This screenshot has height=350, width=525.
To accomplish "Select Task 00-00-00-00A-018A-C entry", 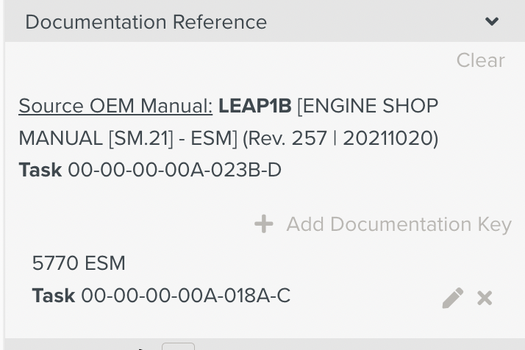I will tap(161, 296).
